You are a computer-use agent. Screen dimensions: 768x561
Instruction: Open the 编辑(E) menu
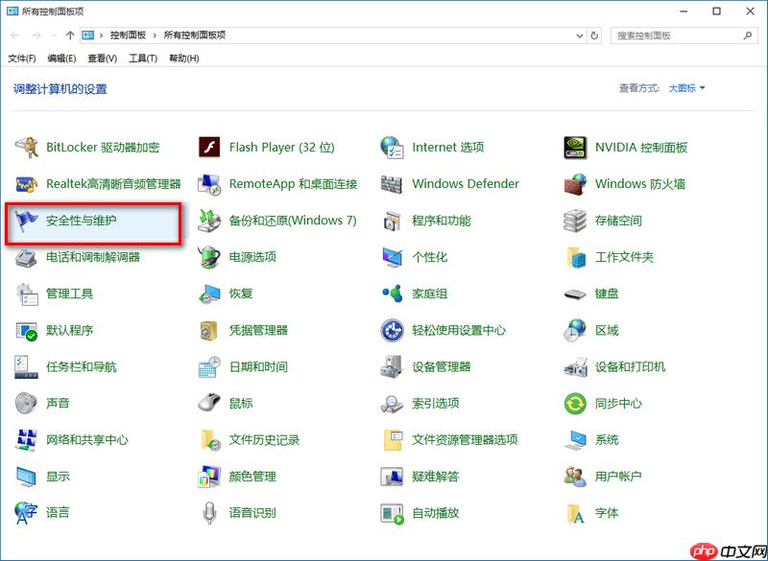tap(61, 58)
